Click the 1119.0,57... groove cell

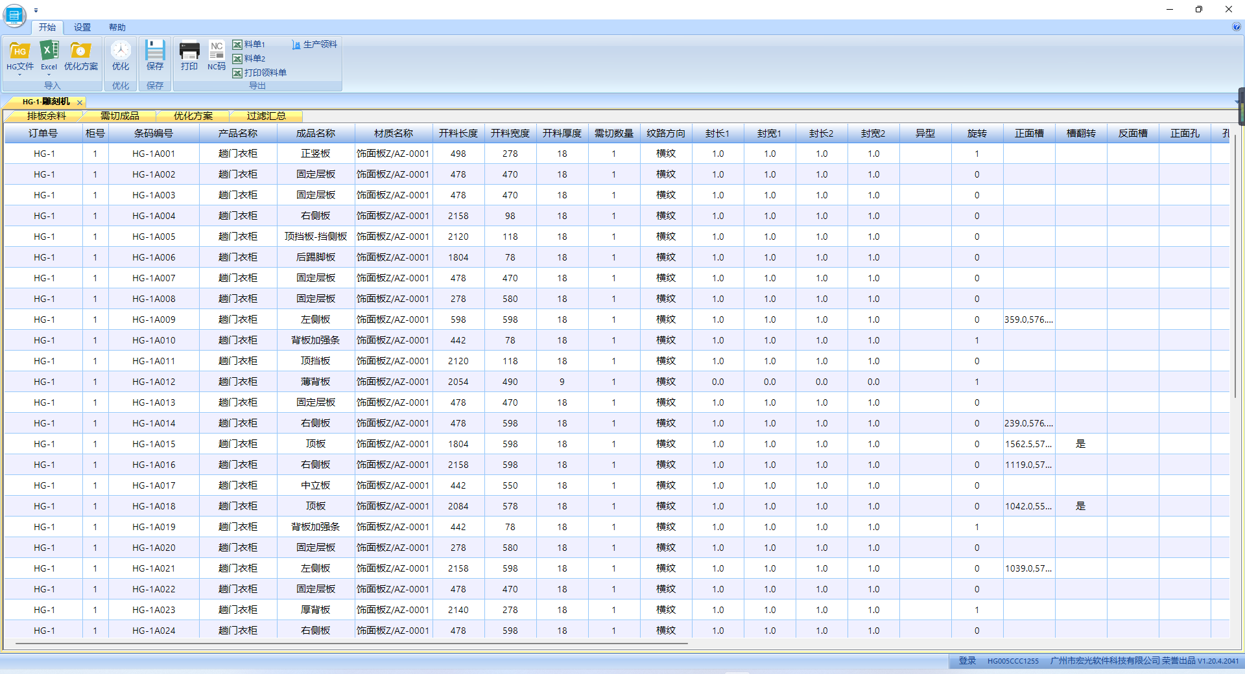[1029, 465]
